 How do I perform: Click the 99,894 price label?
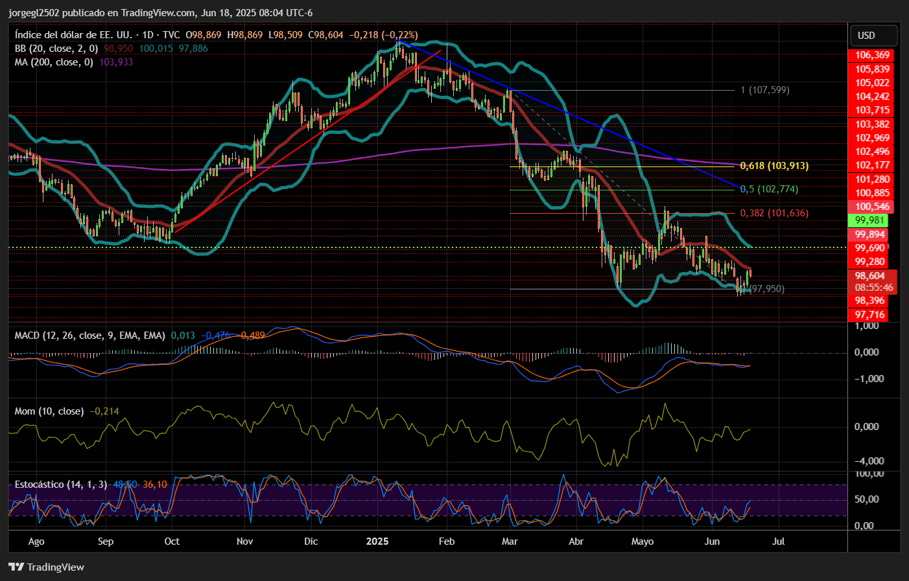pyautogui.click(x=869, y=234)
